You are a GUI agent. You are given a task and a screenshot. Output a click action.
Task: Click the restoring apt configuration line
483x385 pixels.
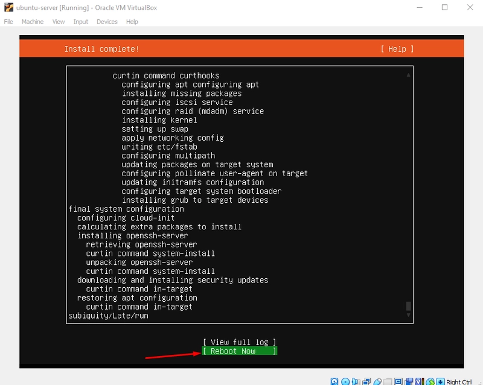click(x=137, y=298)
